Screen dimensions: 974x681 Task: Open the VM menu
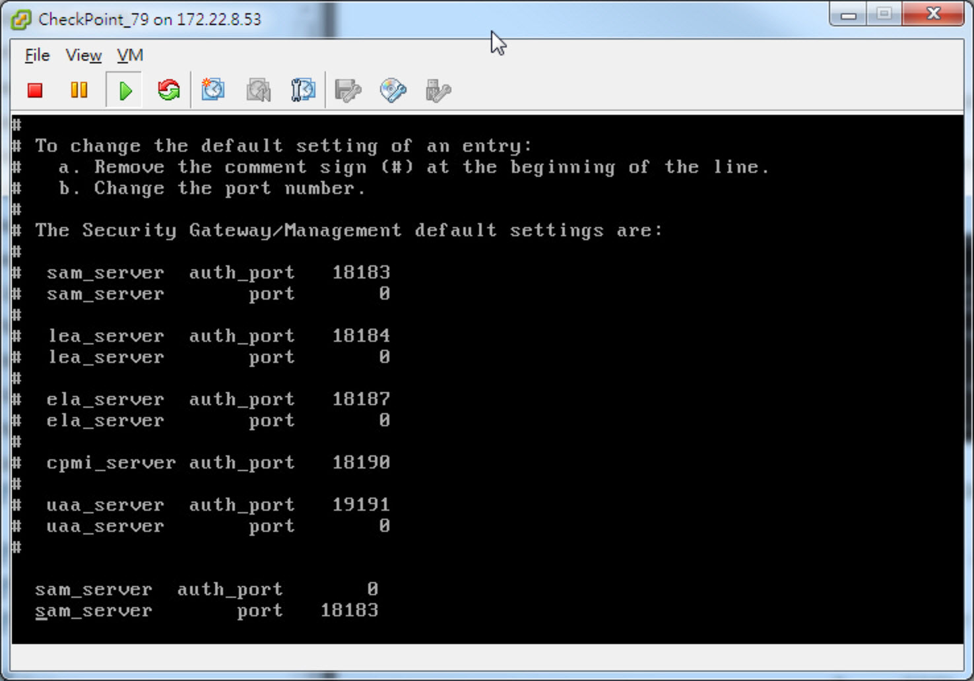(x=130, y=55)
